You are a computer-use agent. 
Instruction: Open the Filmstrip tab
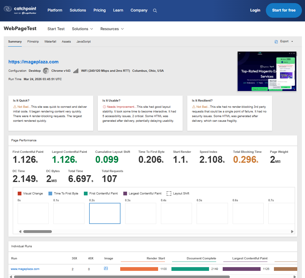33,41
